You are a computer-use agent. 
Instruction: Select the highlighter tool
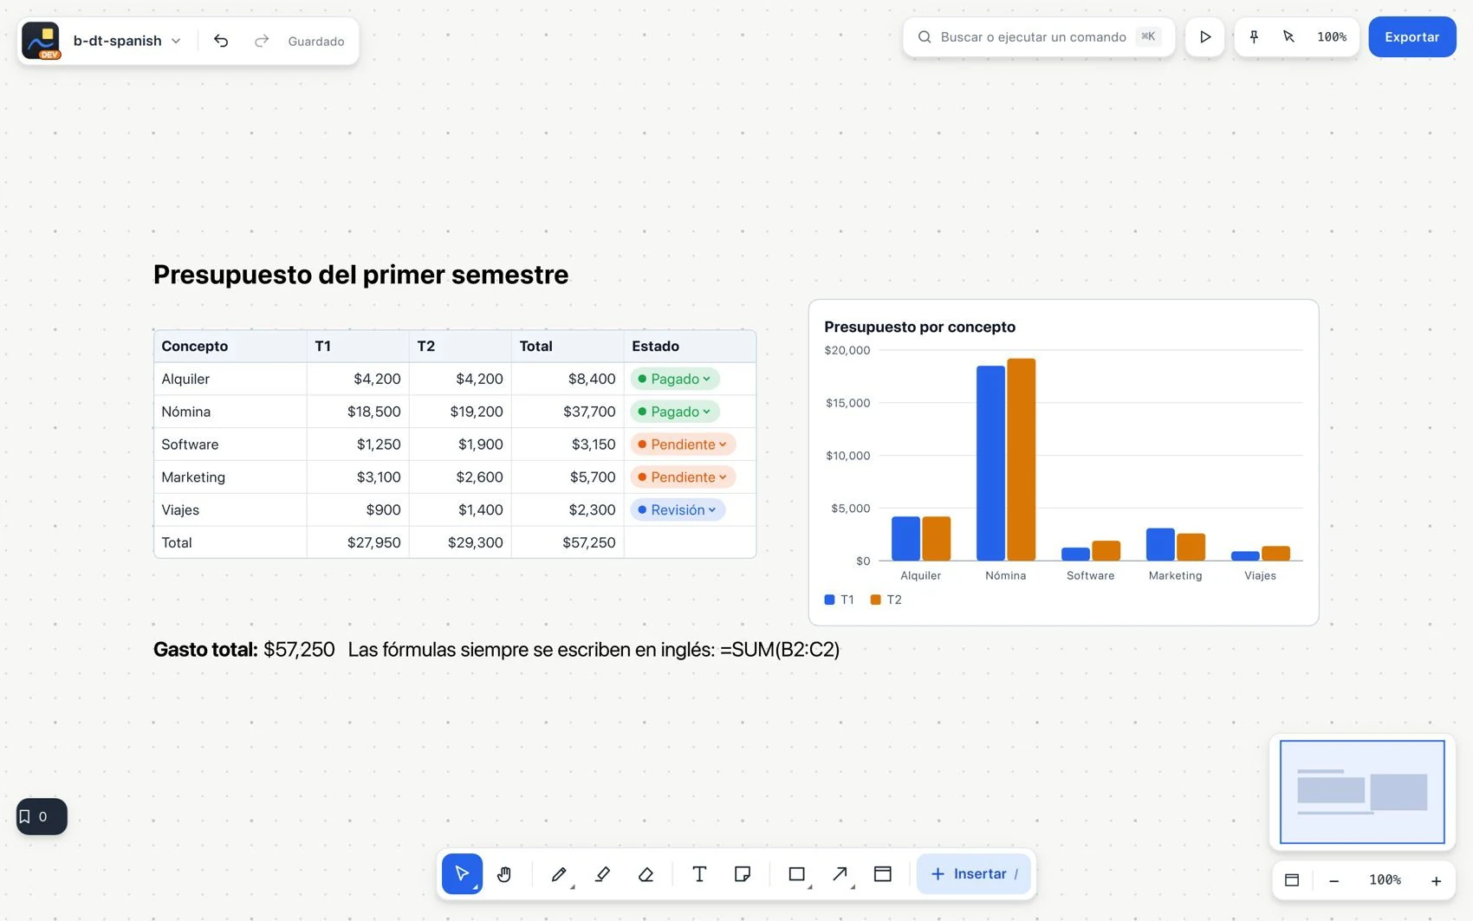click(603, 874)
